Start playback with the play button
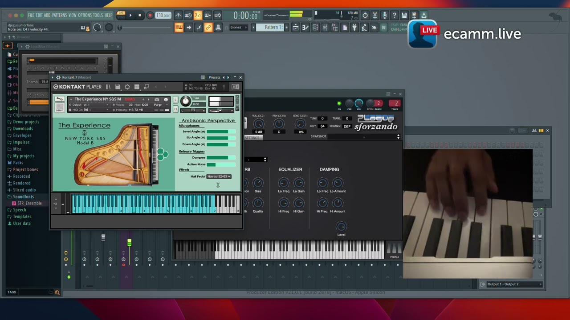 click(x=130, y=15)
